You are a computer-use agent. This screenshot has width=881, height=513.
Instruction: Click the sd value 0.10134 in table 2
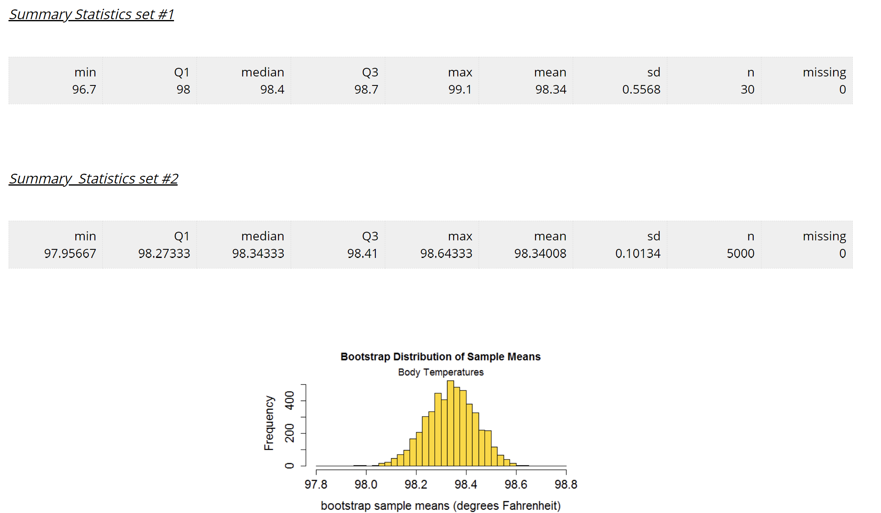638,253
